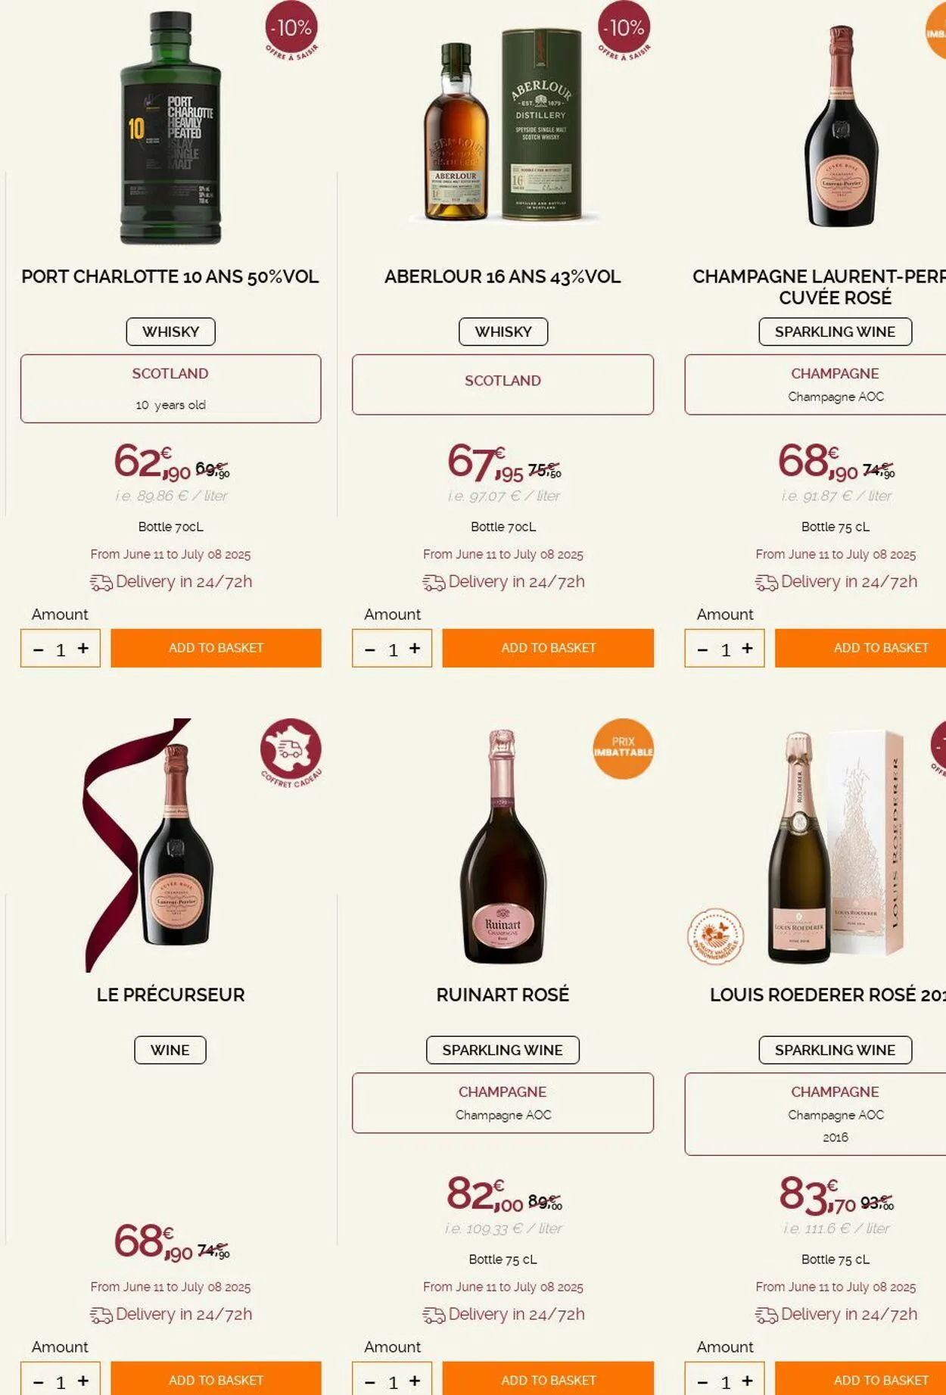946x1395 pixels.
Task: Click the Coffret Cadeau France delivery badge
Action: pos(291,752)
